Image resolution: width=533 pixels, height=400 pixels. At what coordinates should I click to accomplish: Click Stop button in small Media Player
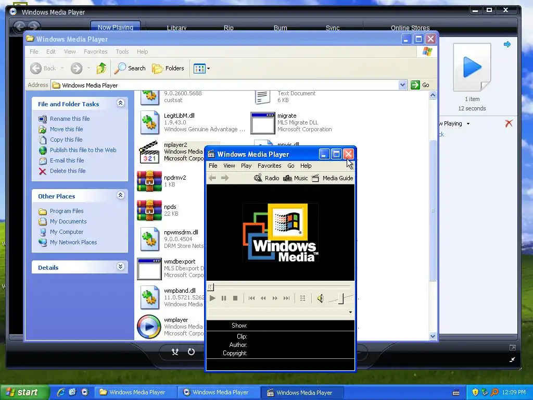click(235, 298)
